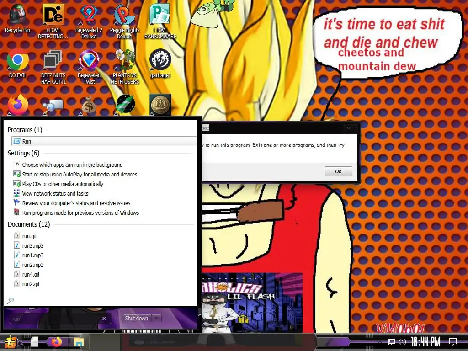Open the volume speaker tray icon

(x=402, y=342)
